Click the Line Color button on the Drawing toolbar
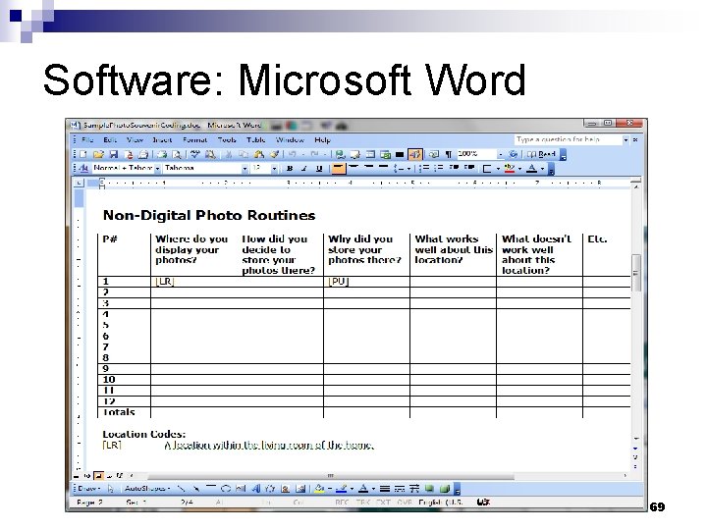This screenshot has height=530, width=707. (x=342, y=489)
